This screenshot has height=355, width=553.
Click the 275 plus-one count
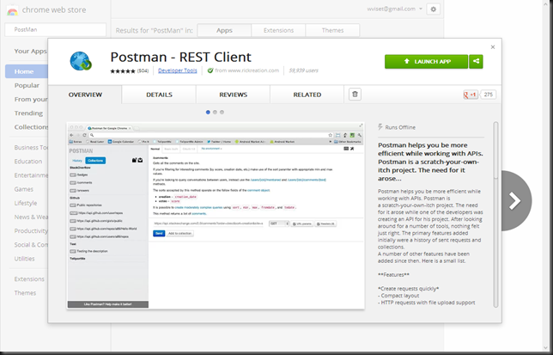488,95
